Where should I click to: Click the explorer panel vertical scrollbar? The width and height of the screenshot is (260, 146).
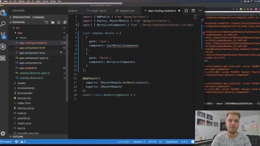[x=67, y=68]
